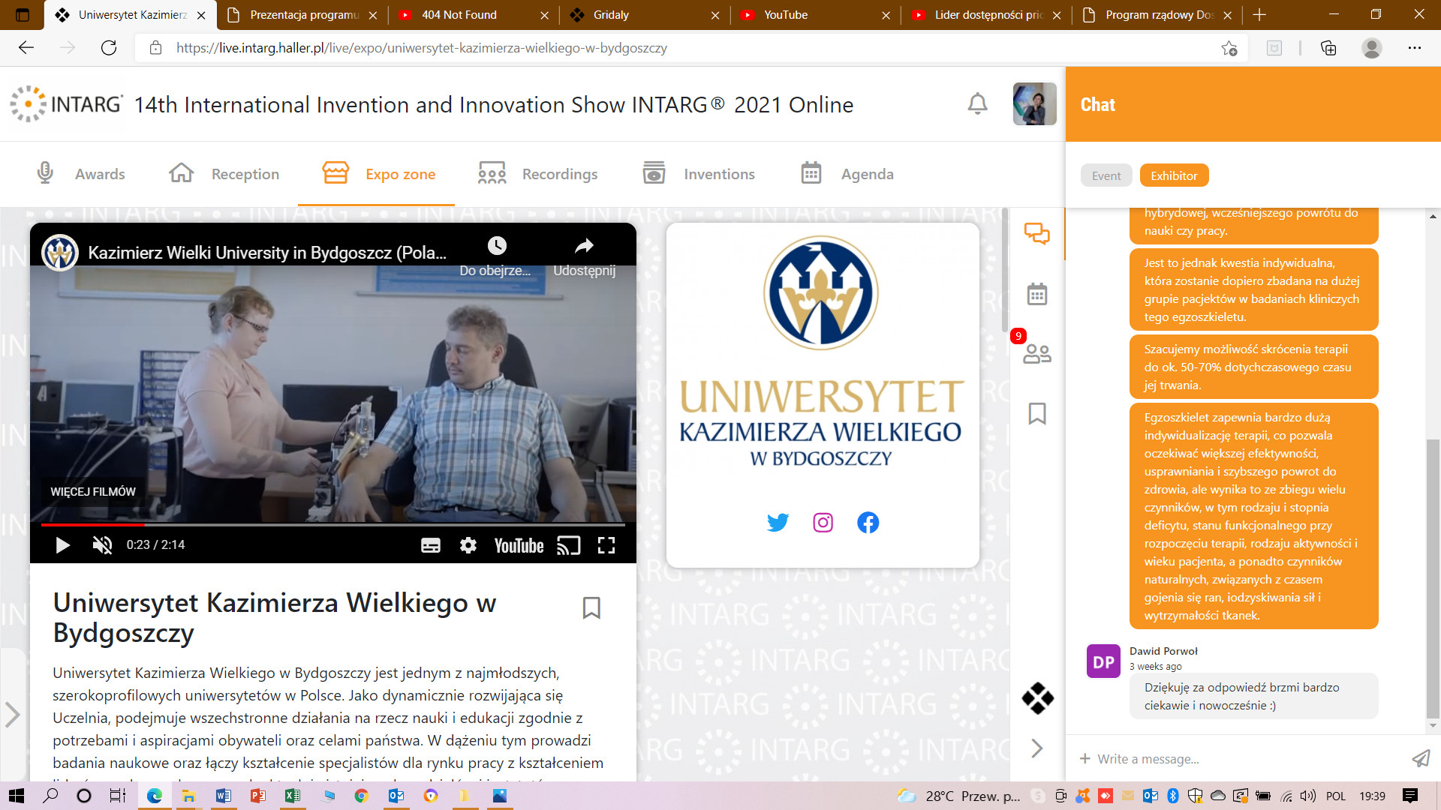Add page to favorites star
This screenshot has width=1441, height=810.
(x=1229, y=48)
